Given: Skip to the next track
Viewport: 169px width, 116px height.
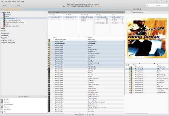Looking at the screenshot, I should point(18,5).
